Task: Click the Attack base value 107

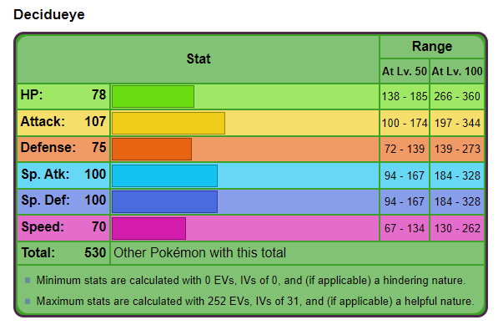Action: pyautogui.click(x=95, y=121)
